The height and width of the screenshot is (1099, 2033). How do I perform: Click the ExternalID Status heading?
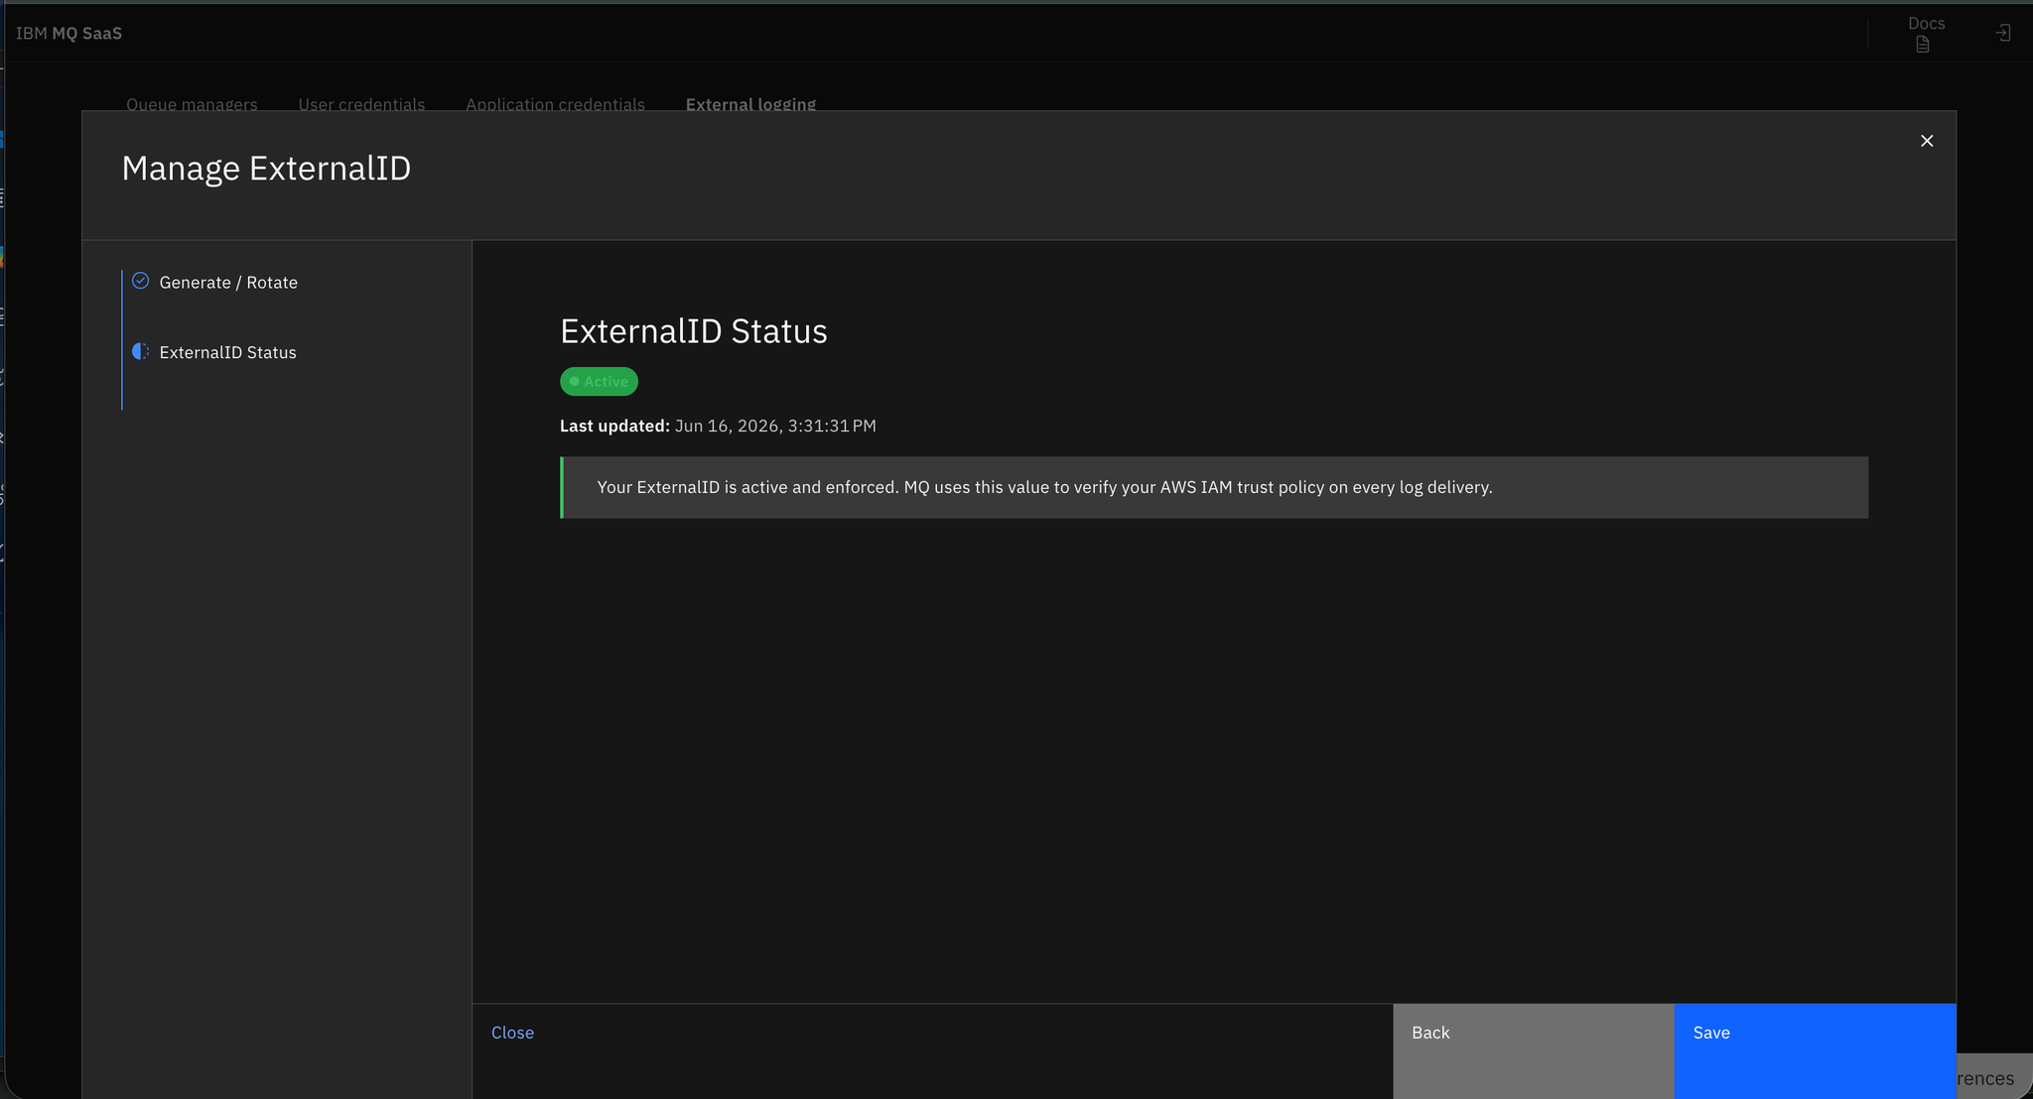tap(694, 330)
